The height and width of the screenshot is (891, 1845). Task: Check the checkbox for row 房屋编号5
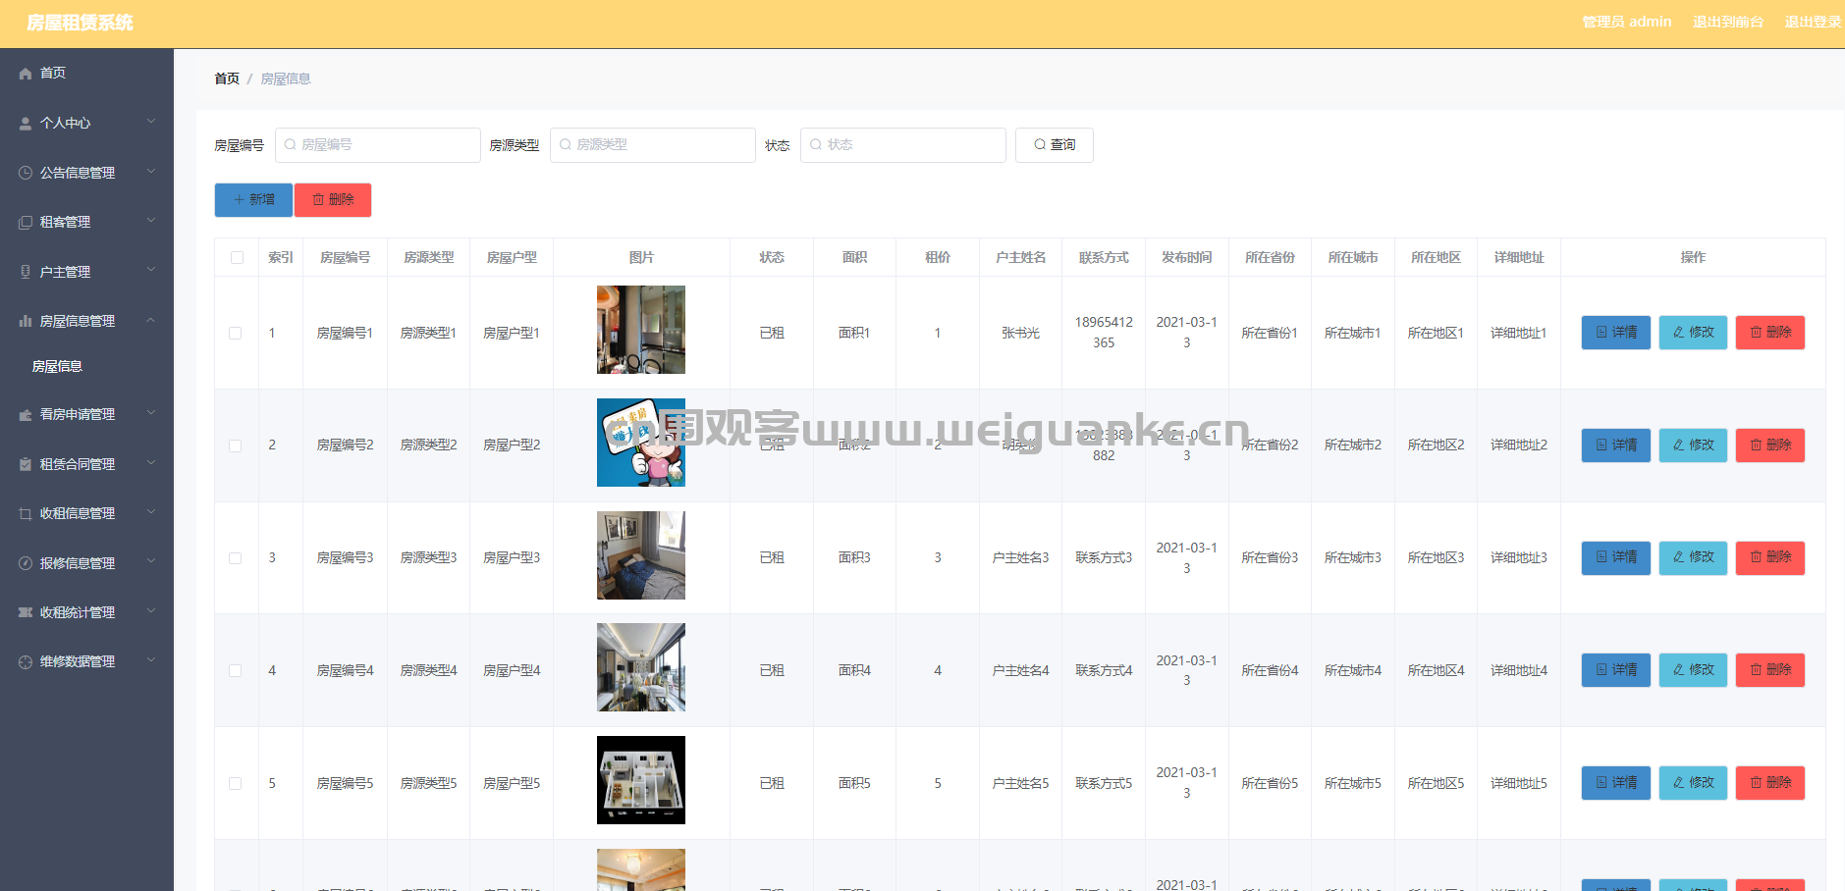(x=236, y=783)
